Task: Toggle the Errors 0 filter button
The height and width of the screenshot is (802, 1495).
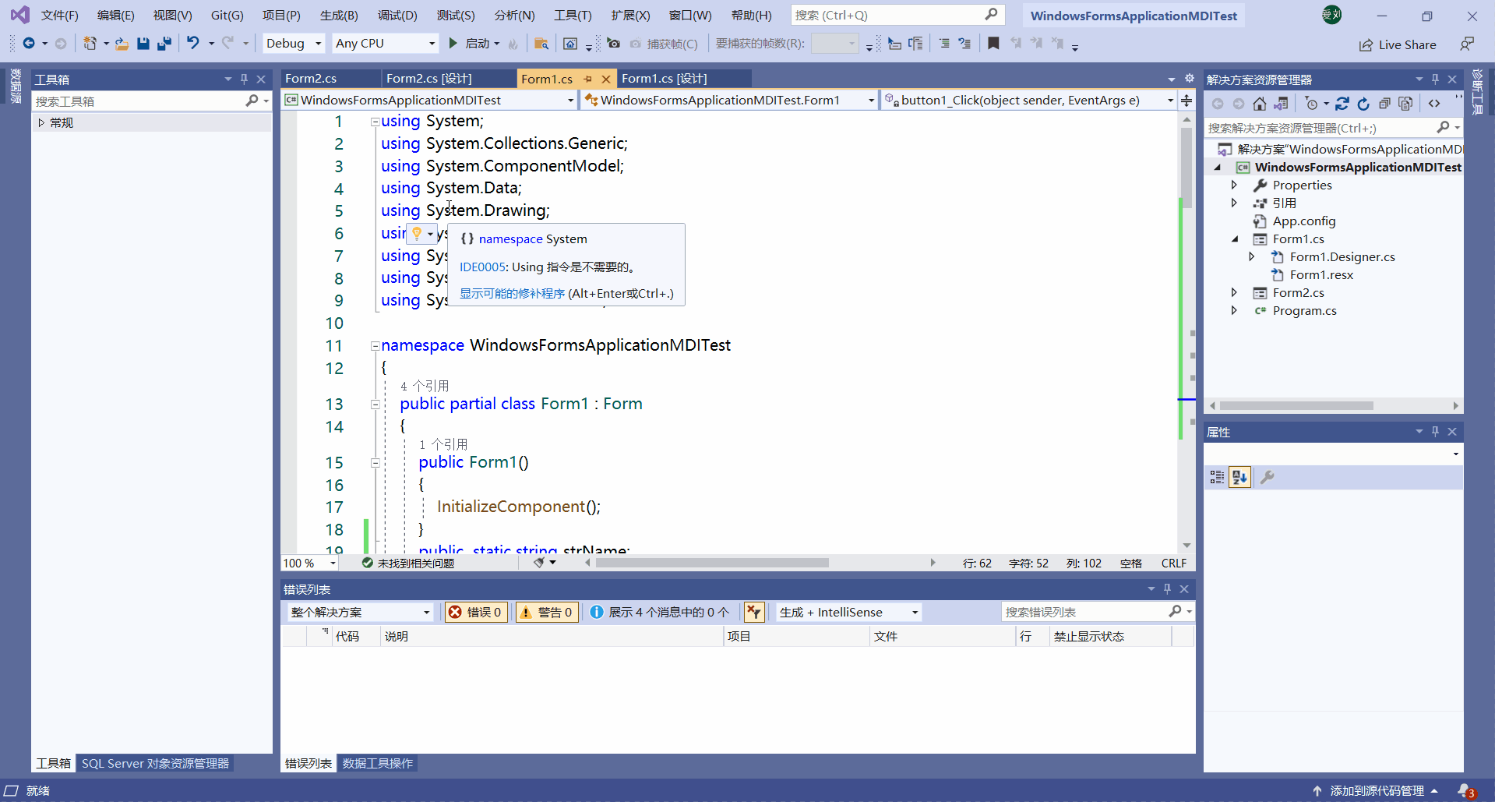Action: 476,612
